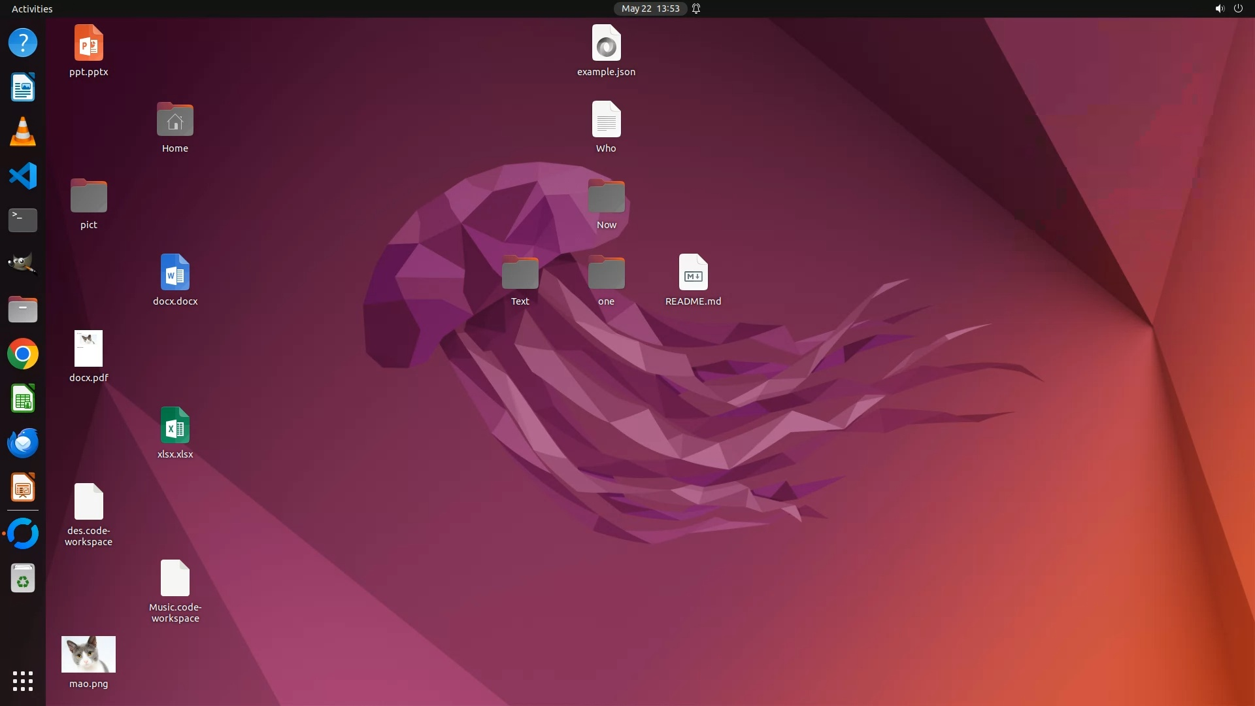
Task: Select the xlsx.xlsx spreadsheet file
Action: point(175,426)
